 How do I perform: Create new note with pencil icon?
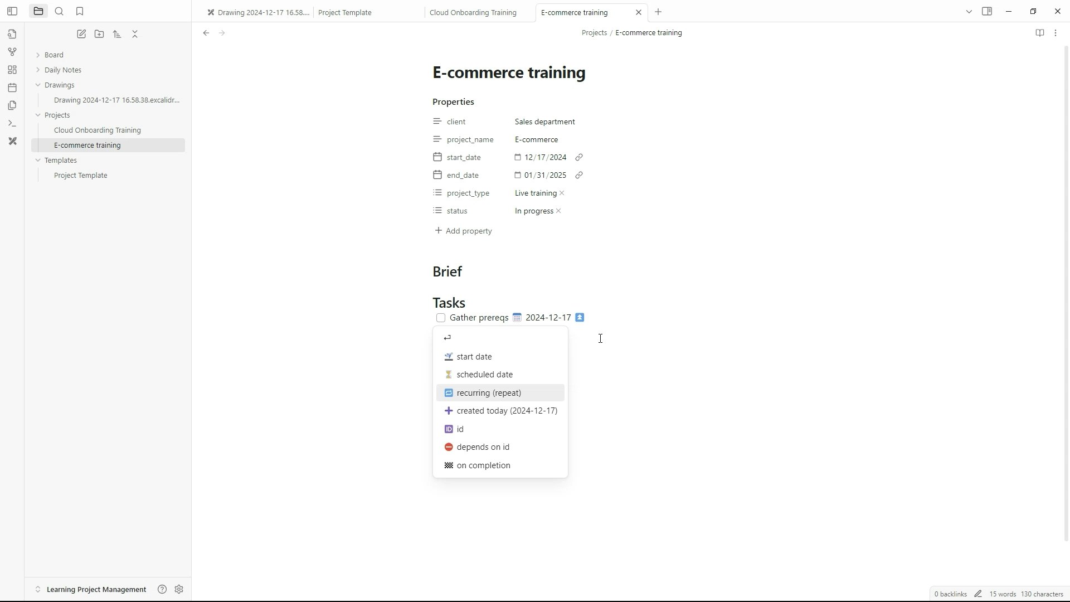pyautogui.click(x=81, y=34)
